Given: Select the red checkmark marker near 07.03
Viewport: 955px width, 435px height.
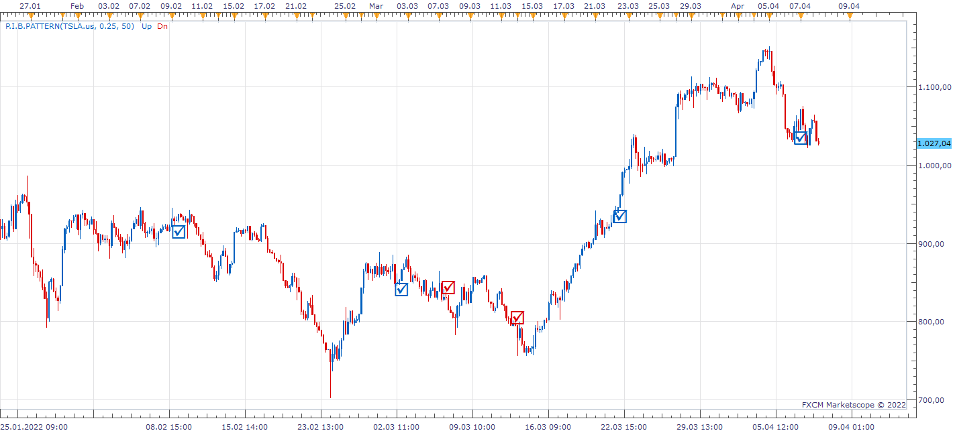Looking at the screenshot, I should click(448, 288).
